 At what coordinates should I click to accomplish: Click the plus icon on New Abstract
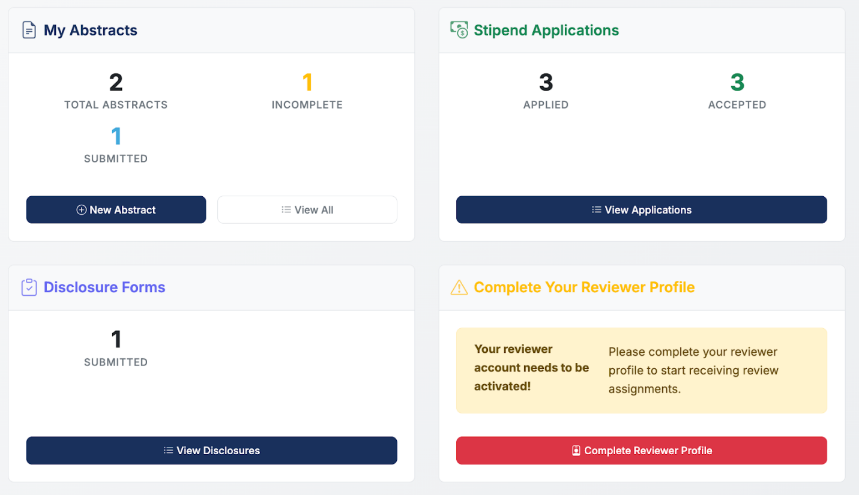[82, 210]
